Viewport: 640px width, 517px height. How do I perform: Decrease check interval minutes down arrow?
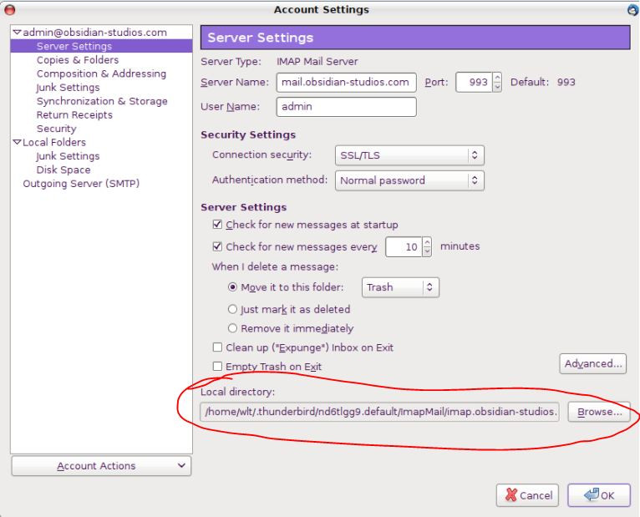pos(427,251)
